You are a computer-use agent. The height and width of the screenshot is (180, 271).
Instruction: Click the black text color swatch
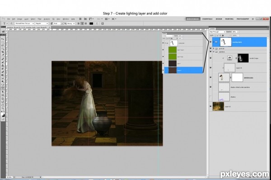pyautogui.click(x=91, y=23)
